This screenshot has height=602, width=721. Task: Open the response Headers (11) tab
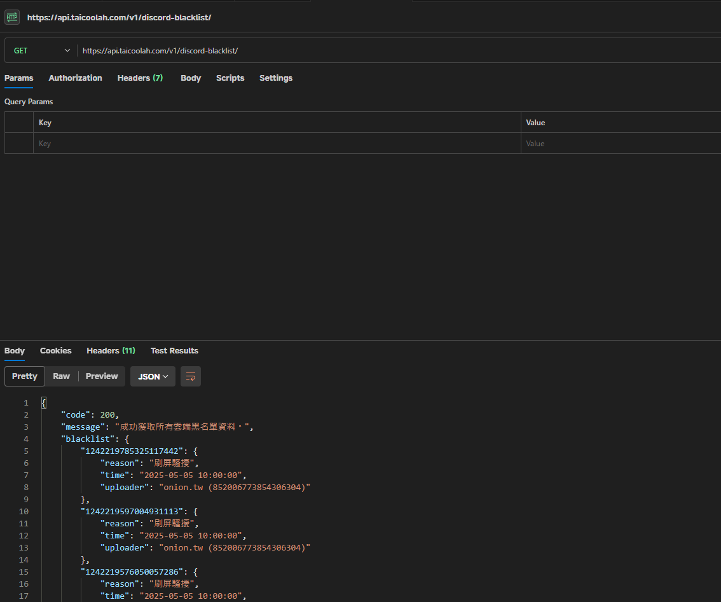(x=111, y=351)
